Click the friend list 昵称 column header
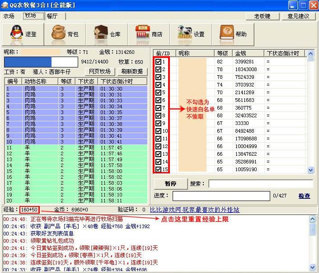 (x=195, y=53)
